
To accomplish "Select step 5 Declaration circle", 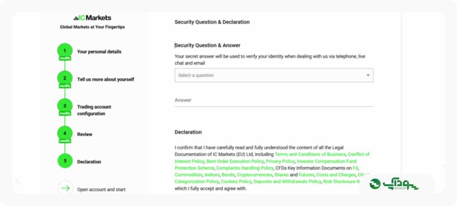I will [x=65, y=161].
